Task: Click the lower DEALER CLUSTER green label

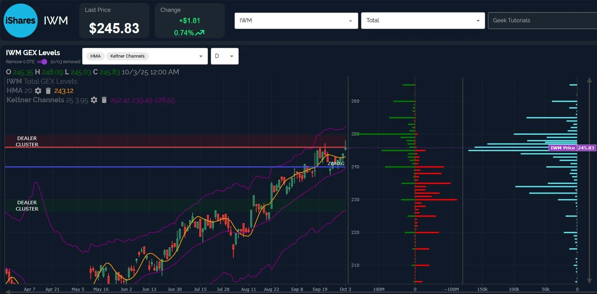Action: (x=27, y=206)
